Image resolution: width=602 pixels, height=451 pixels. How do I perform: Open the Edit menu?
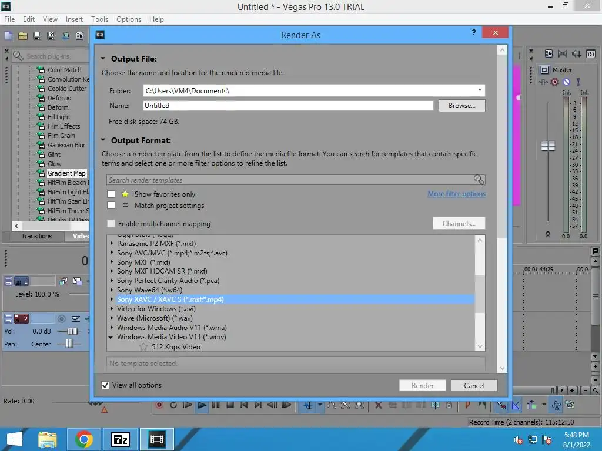tap(28, 19)
